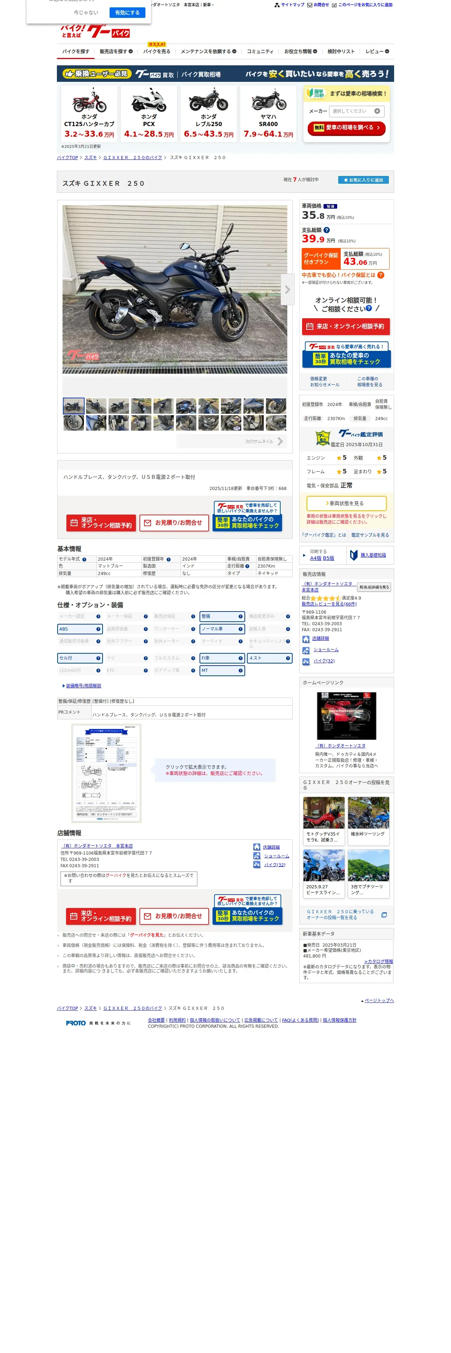Toggle the MT equipment tag

tap(222, 671)
